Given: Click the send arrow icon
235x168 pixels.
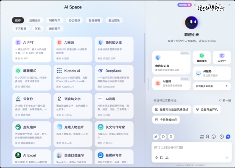Looking at the screenshot, I should click(227, 157).
